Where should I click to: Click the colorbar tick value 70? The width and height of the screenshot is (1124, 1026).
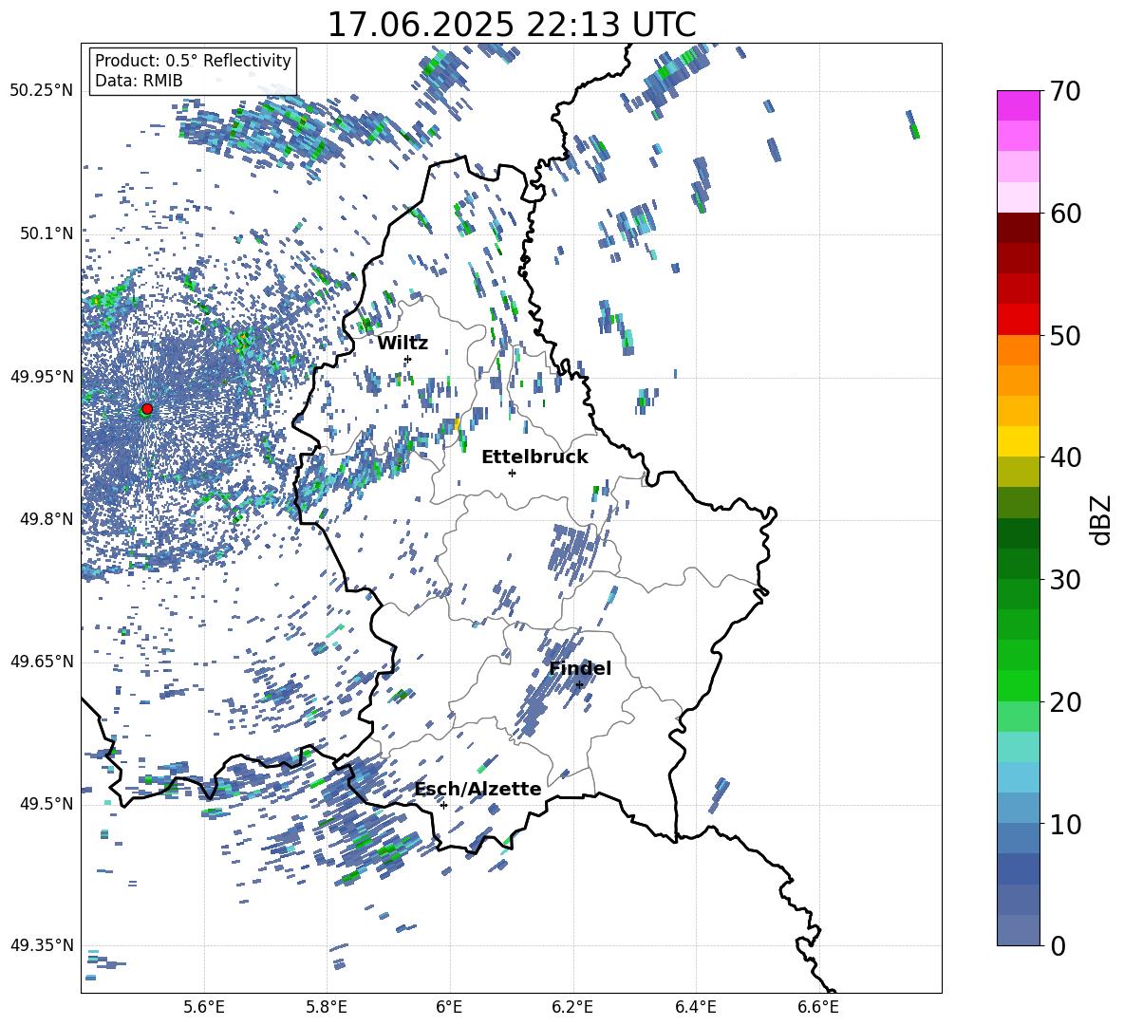[x=1065, y=92]
